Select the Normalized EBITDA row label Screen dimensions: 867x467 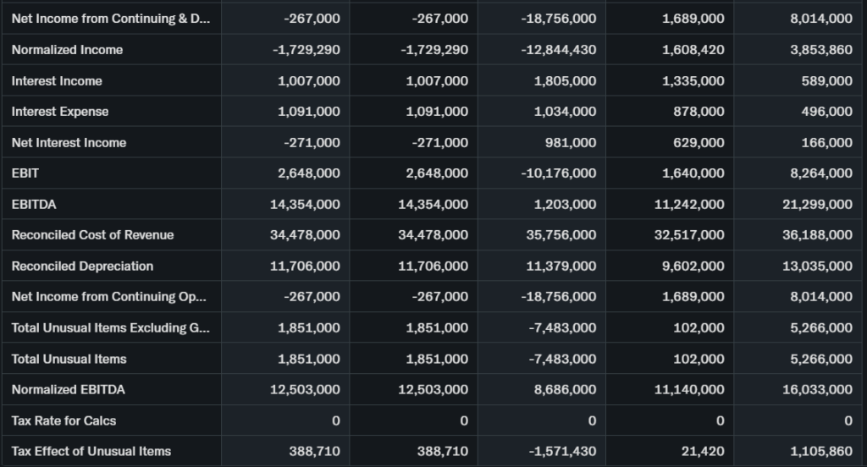(x=69, y=390)
